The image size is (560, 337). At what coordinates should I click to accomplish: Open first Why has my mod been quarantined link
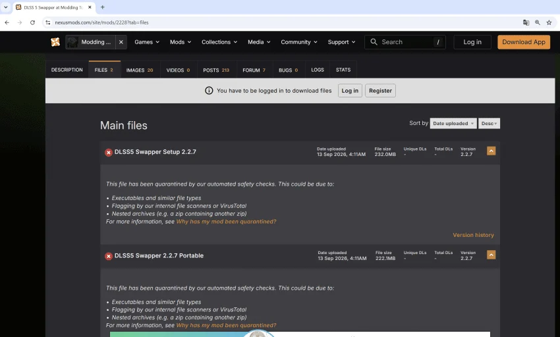pos(227,222)
